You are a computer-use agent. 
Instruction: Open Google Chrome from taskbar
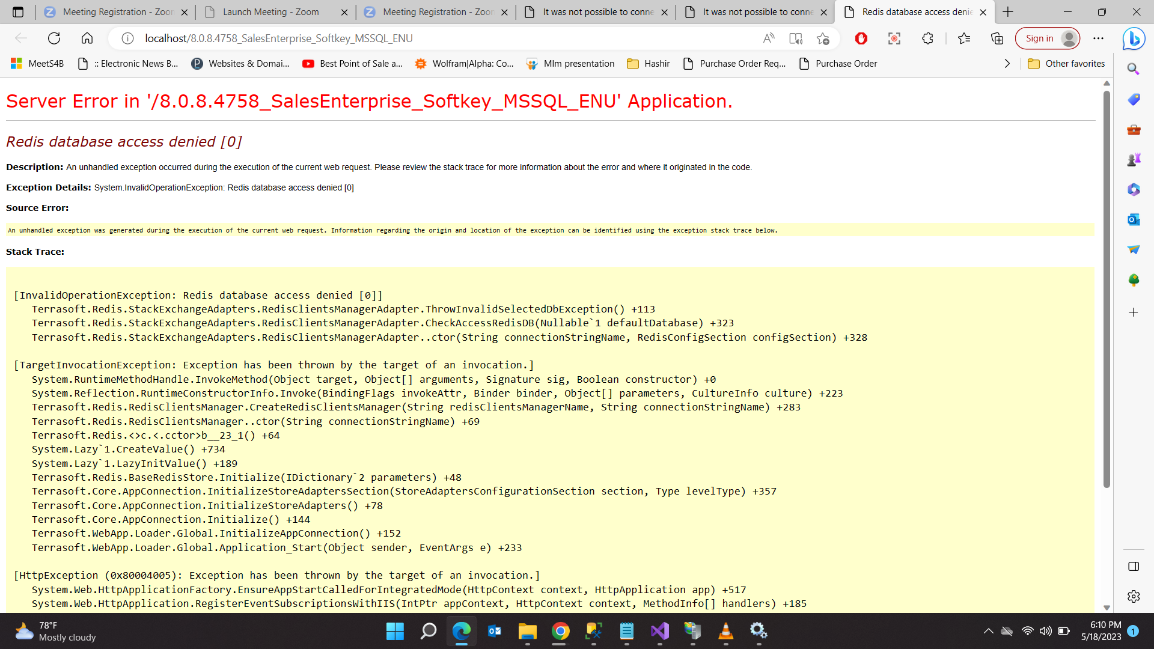click(560, 631)
